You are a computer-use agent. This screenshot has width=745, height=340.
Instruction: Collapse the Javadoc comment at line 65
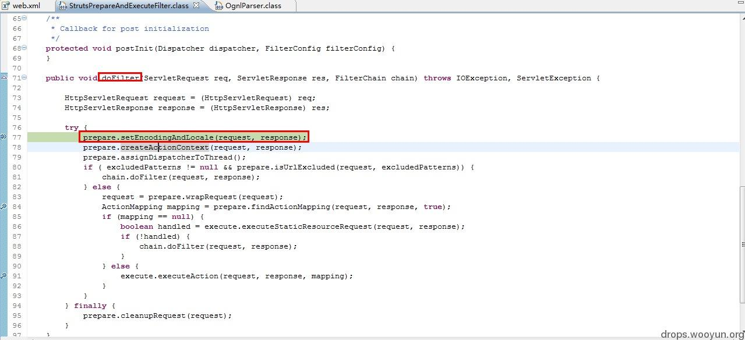(24, 19)
